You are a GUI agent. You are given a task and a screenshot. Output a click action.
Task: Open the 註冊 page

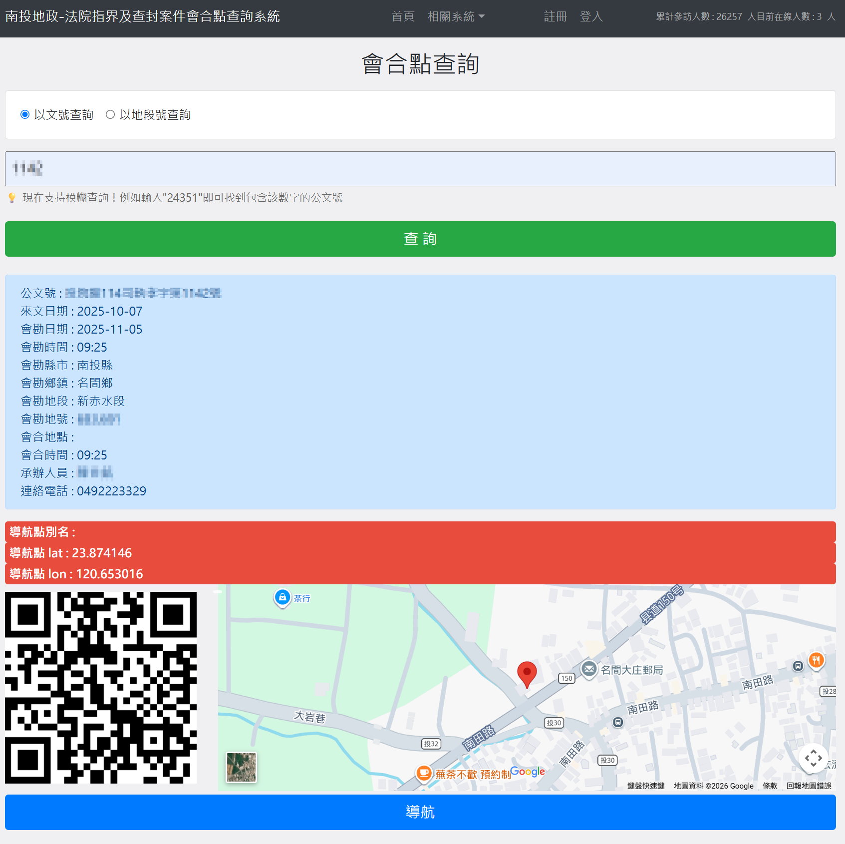coord(556,16)
